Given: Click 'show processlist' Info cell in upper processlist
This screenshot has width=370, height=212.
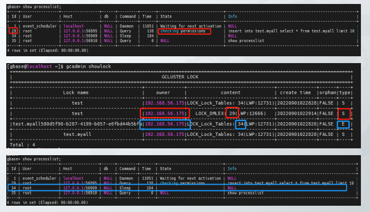Looking at the screenshot, I should 246,41.
